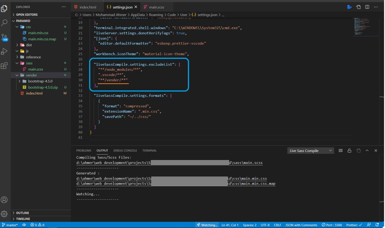Open the Extensions view
The width and height of the screenshot is (385, 228).
4,66
